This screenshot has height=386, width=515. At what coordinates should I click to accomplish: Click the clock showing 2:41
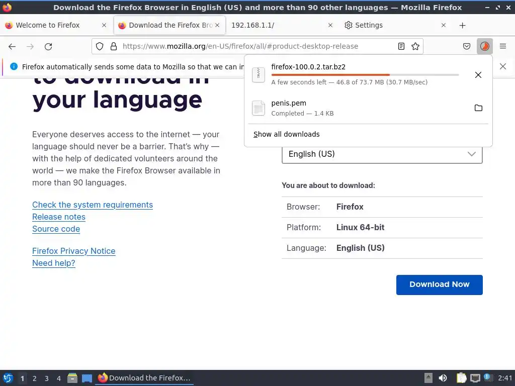(505, 378)
